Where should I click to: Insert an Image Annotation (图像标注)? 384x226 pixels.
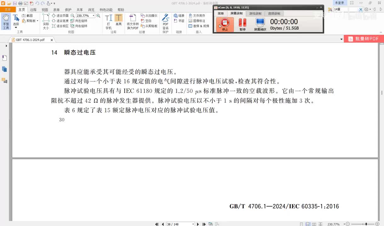point(197,21)
